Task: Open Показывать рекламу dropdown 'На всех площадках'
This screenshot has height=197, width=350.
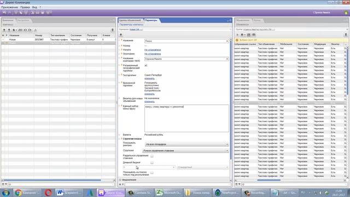Action: (x=186, y=144)
